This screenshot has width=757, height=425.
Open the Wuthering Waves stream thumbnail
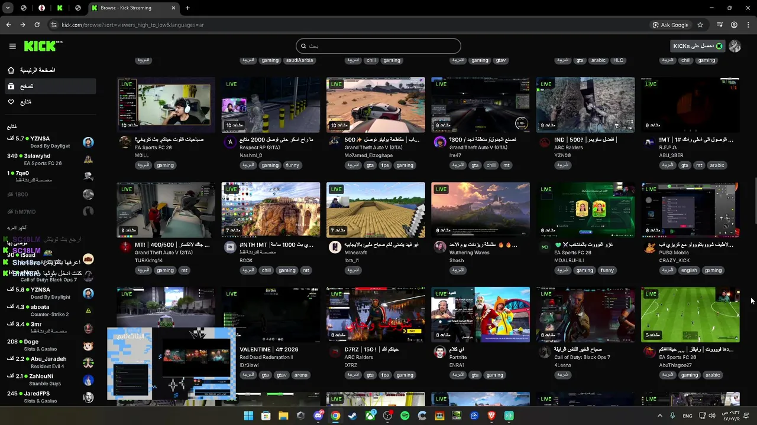pos(480,210)
